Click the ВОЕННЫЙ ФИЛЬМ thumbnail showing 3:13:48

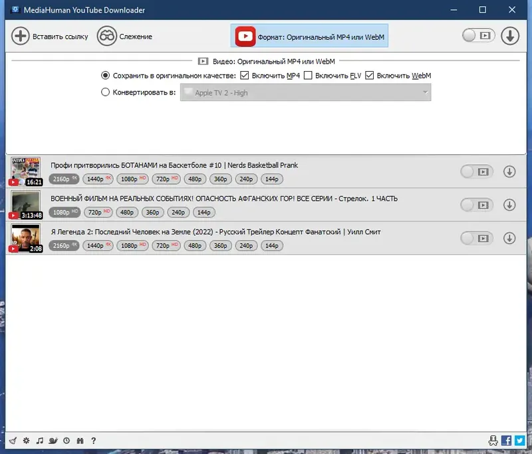pyautogui.click(x=26, y=205)
